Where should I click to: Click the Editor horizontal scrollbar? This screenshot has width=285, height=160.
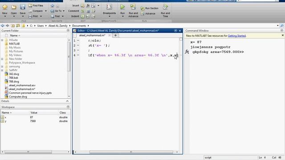[131, 152]
